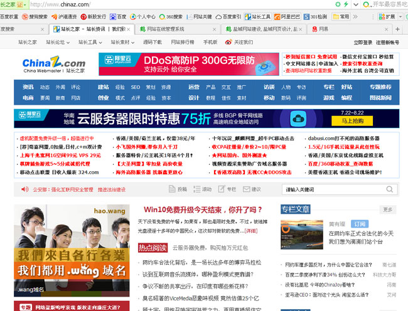Image resolution: width=408 pixels, height=311 pixels.
Task: Click the red 详细 link
Action: tap(251, 231)
